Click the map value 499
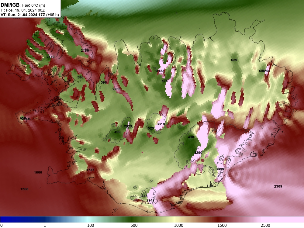304x228 pixels. tap(117, 132)
